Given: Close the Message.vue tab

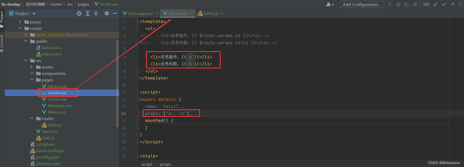Looking at the screenshot, I should tap(156, 13).
